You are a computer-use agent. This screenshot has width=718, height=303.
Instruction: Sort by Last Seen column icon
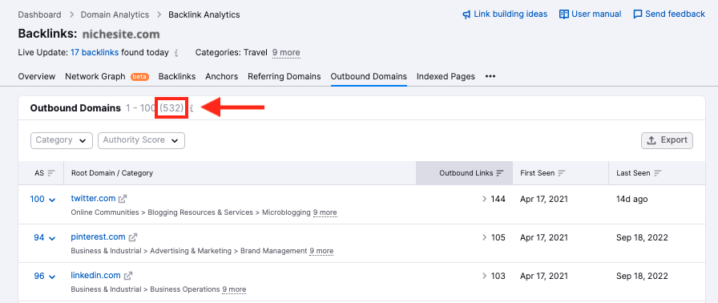(x=658, y=173)
